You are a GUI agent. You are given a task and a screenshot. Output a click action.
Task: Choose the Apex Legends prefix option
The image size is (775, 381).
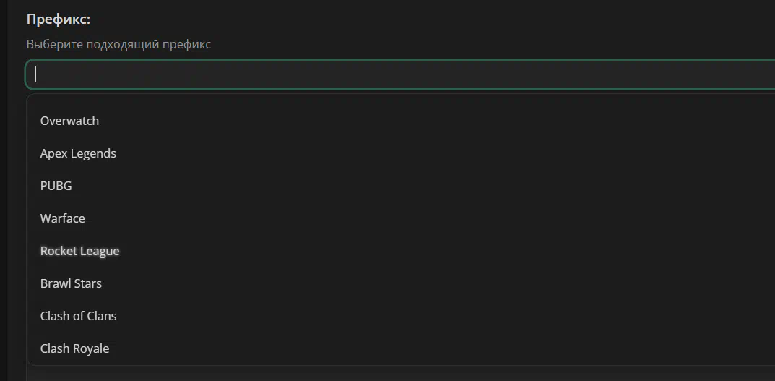tap(78, 153)
